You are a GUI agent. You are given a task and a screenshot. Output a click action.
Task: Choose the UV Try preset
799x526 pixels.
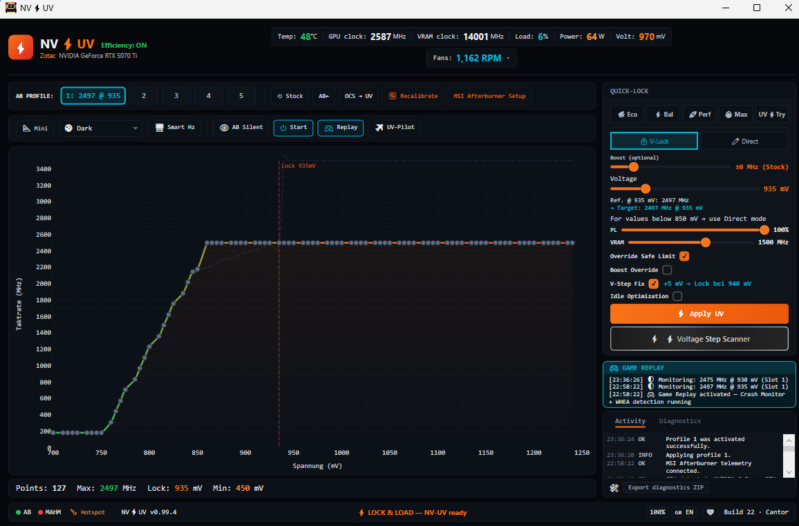pyautogui.click(x=772, y=115)
